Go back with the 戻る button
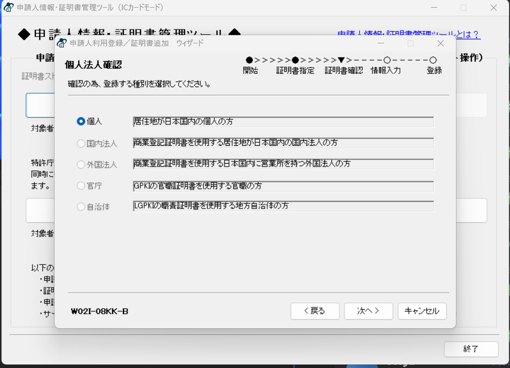510x368 pixels. coord(314,311)
